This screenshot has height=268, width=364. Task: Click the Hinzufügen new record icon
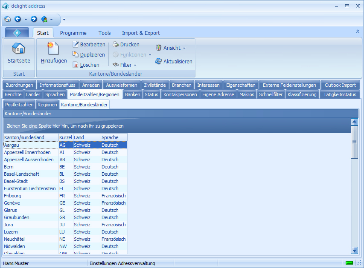coord(53,48)
